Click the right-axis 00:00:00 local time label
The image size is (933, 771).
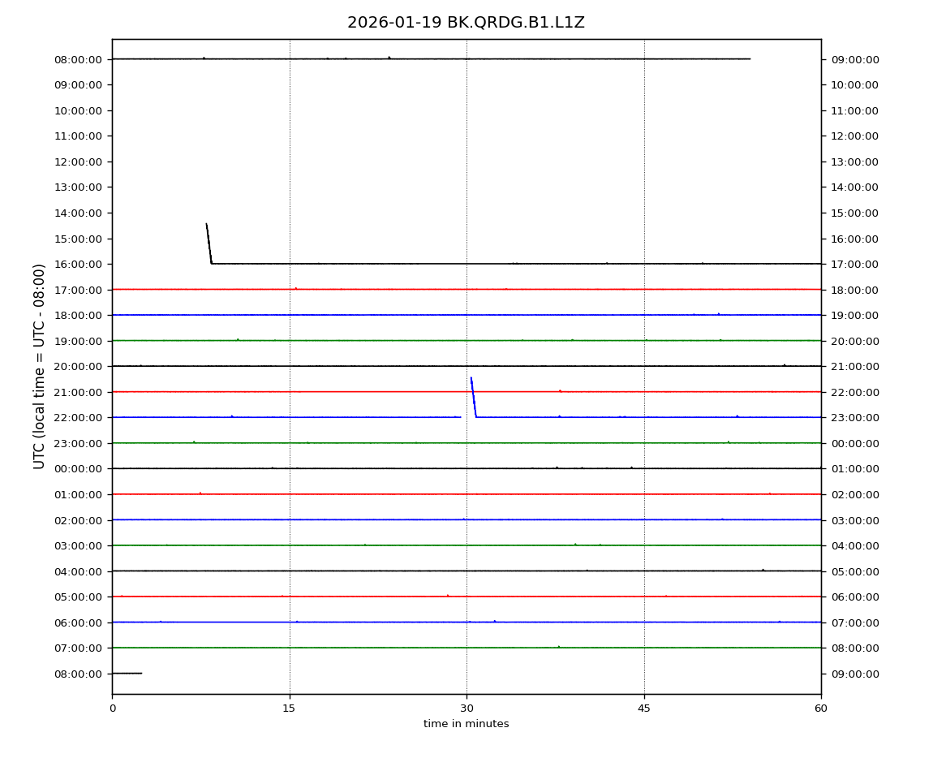click(x=855, y=443)
